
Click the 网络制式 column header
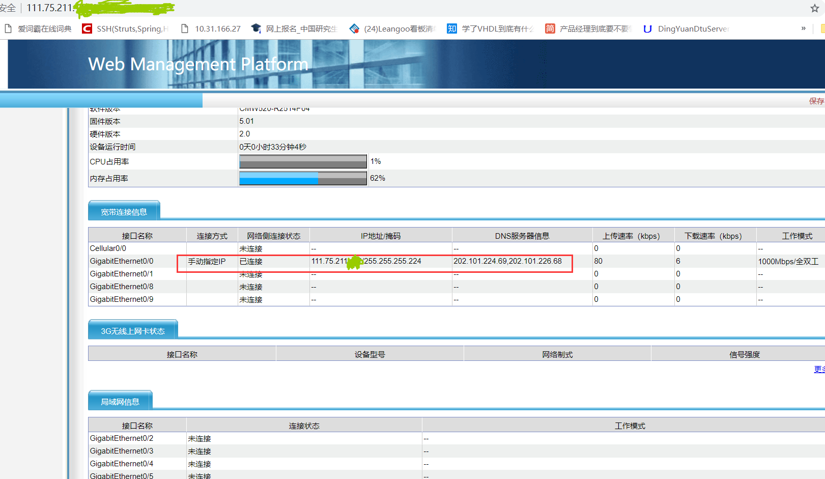click(557, 354)
